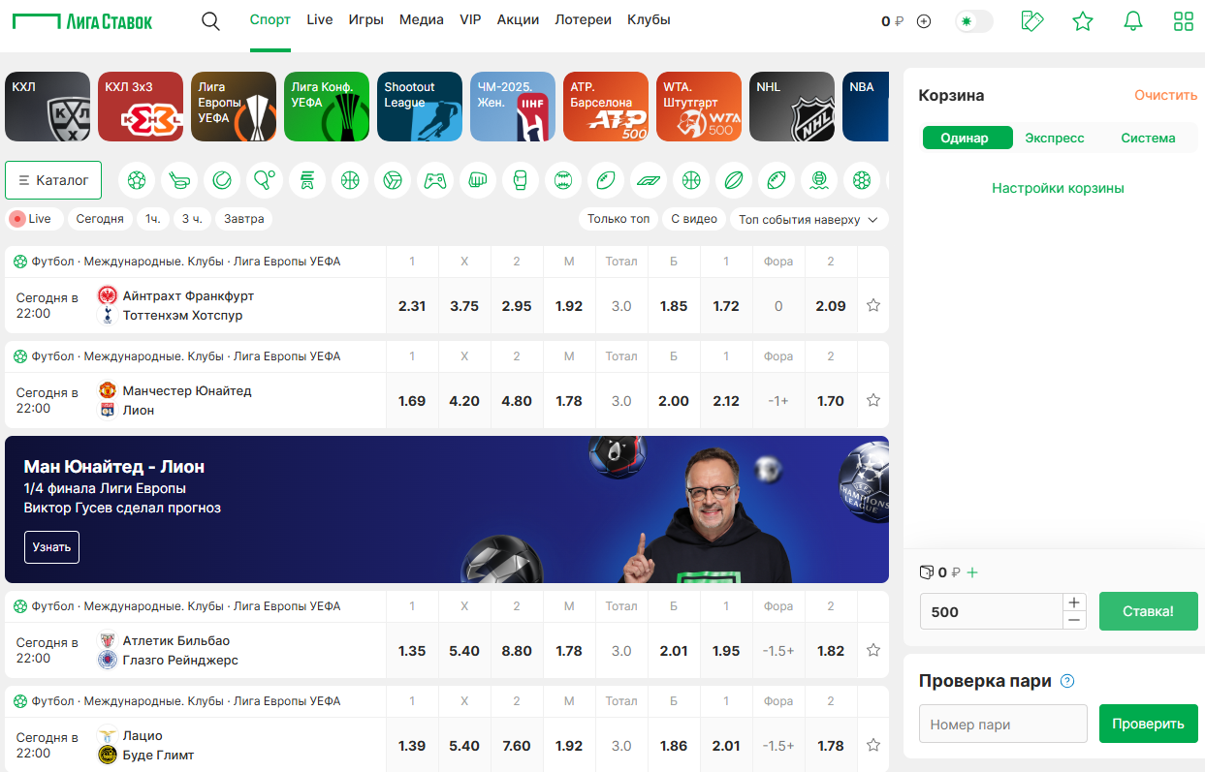Focus the Номер пари input field

click(x=1003, y=724)
